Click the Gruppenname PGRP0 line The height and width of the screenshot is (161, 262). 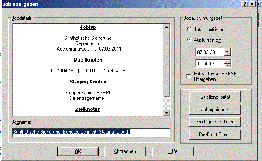(x=88, y=93)
